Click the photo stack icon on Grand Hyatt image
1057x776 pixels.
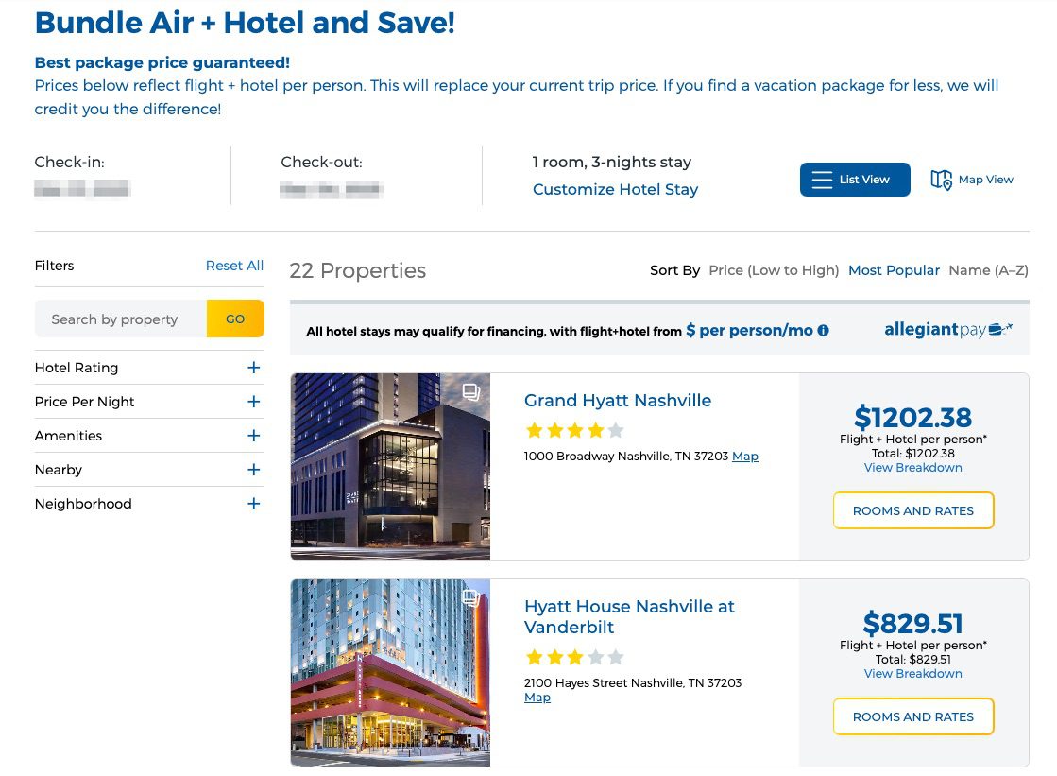click(470, 391)
